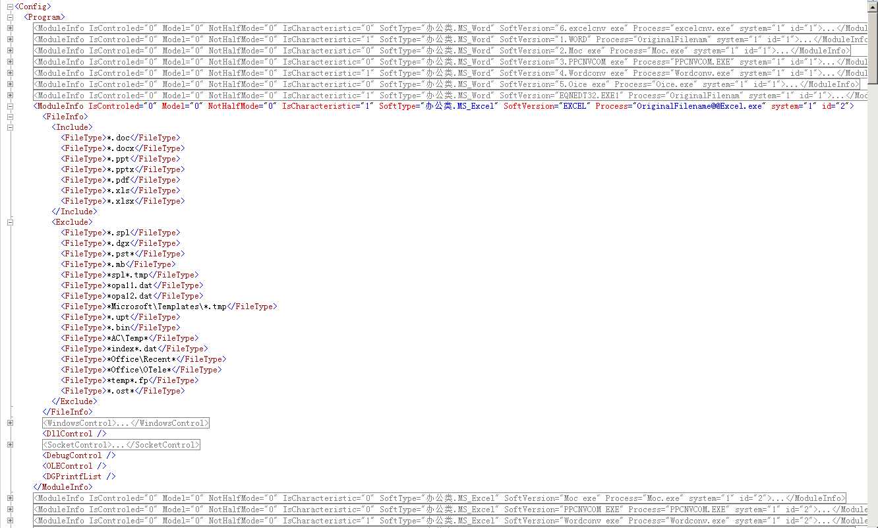The image size is (878, 528).
Task: Click the opening Config tag text
Action: 33,7
